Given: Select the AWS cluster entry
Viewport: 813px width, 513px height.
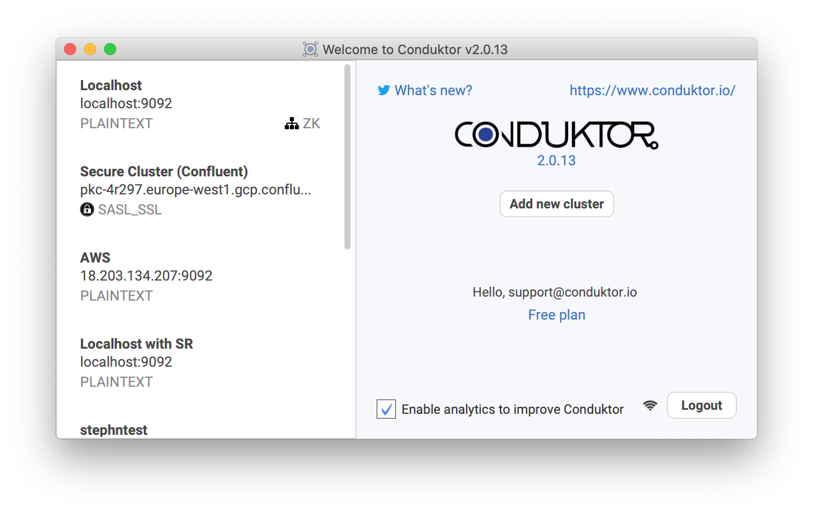Looking at the screenshot, I should 200,277.
